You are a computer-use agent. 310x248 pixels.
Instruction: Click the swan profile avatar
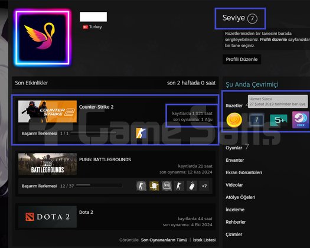[43, 38]
